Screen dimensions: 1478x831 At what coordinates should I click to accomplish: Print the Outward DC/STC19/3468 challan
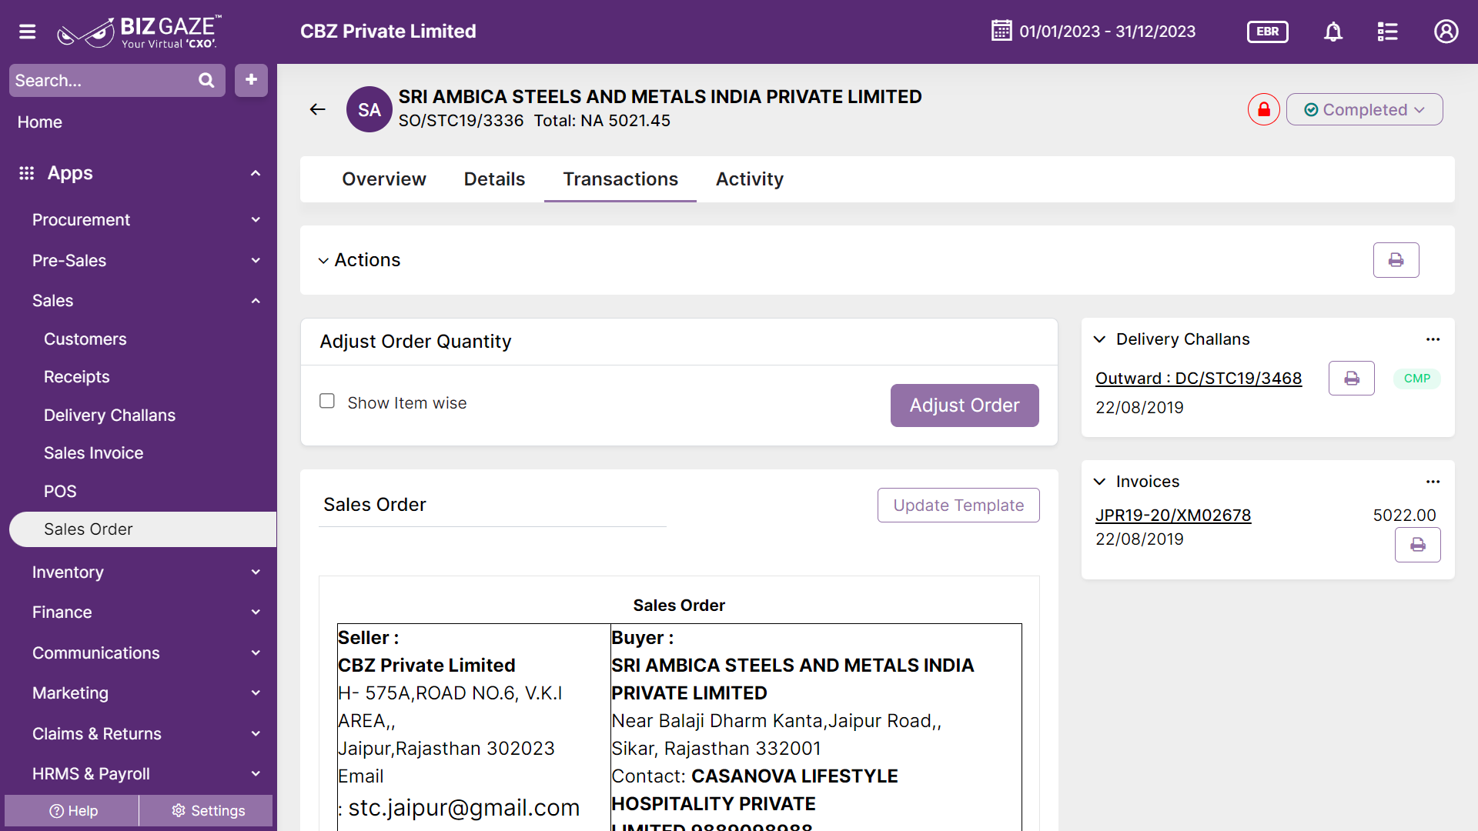pos(1351,379)
